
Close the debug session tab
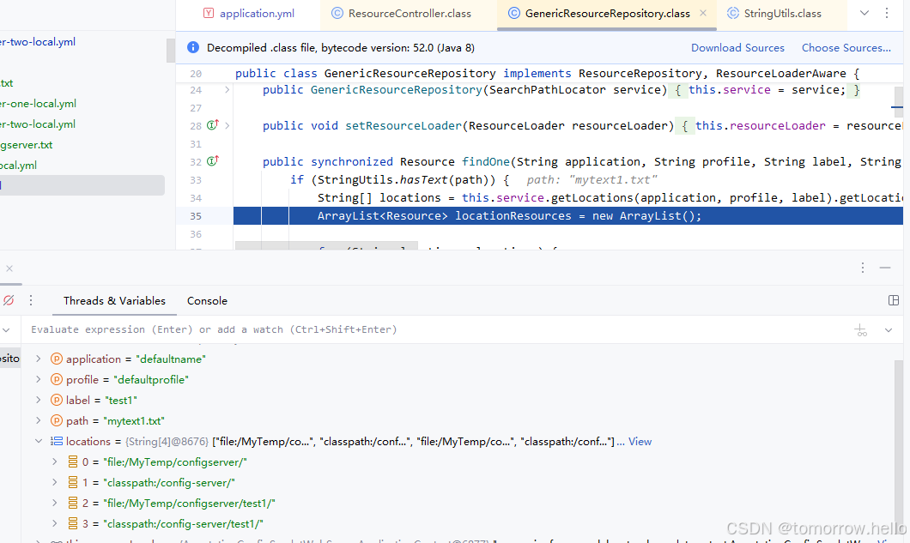pos(9,268)
